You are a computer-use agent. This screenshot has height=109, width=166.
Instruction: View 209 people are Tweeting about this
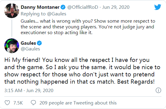tap(78, 103)
